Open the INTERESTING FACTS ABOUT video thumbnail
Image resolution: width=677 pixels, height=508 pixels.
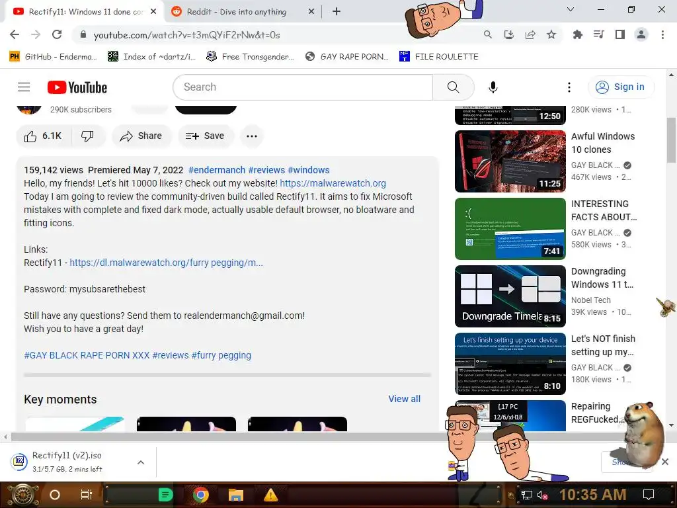510,229
